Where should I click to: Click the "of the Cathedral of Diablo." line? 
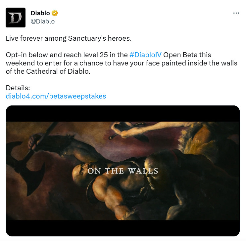48,71
